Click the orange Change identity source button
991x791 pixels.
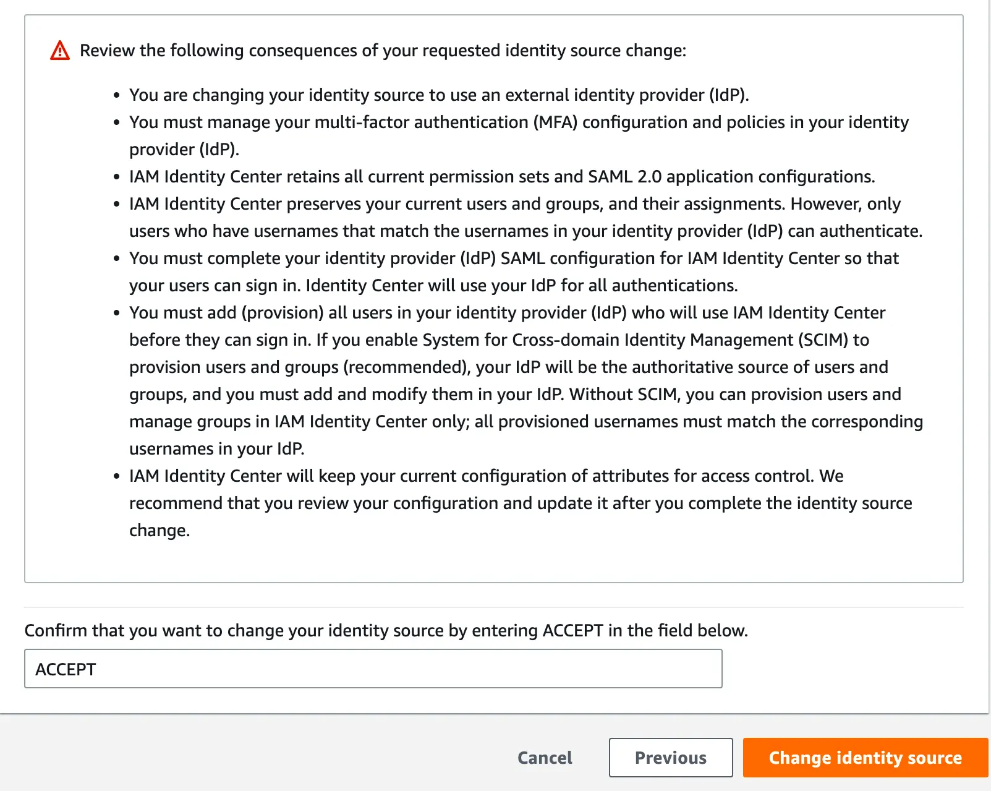865,758
